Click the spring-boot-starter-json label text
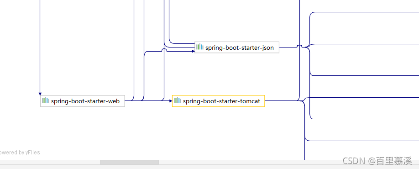Screen dimensions: 419x169 pyautogui.click(x=240, y=48)
